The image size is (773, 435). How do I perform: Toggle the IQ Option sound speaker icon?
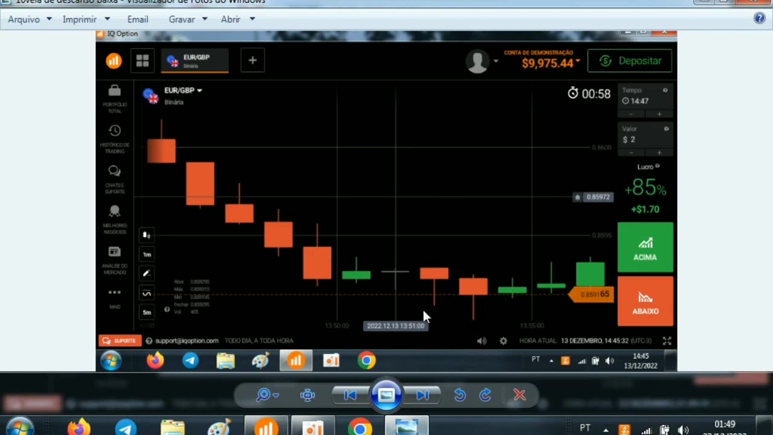[x=481, y=341]
